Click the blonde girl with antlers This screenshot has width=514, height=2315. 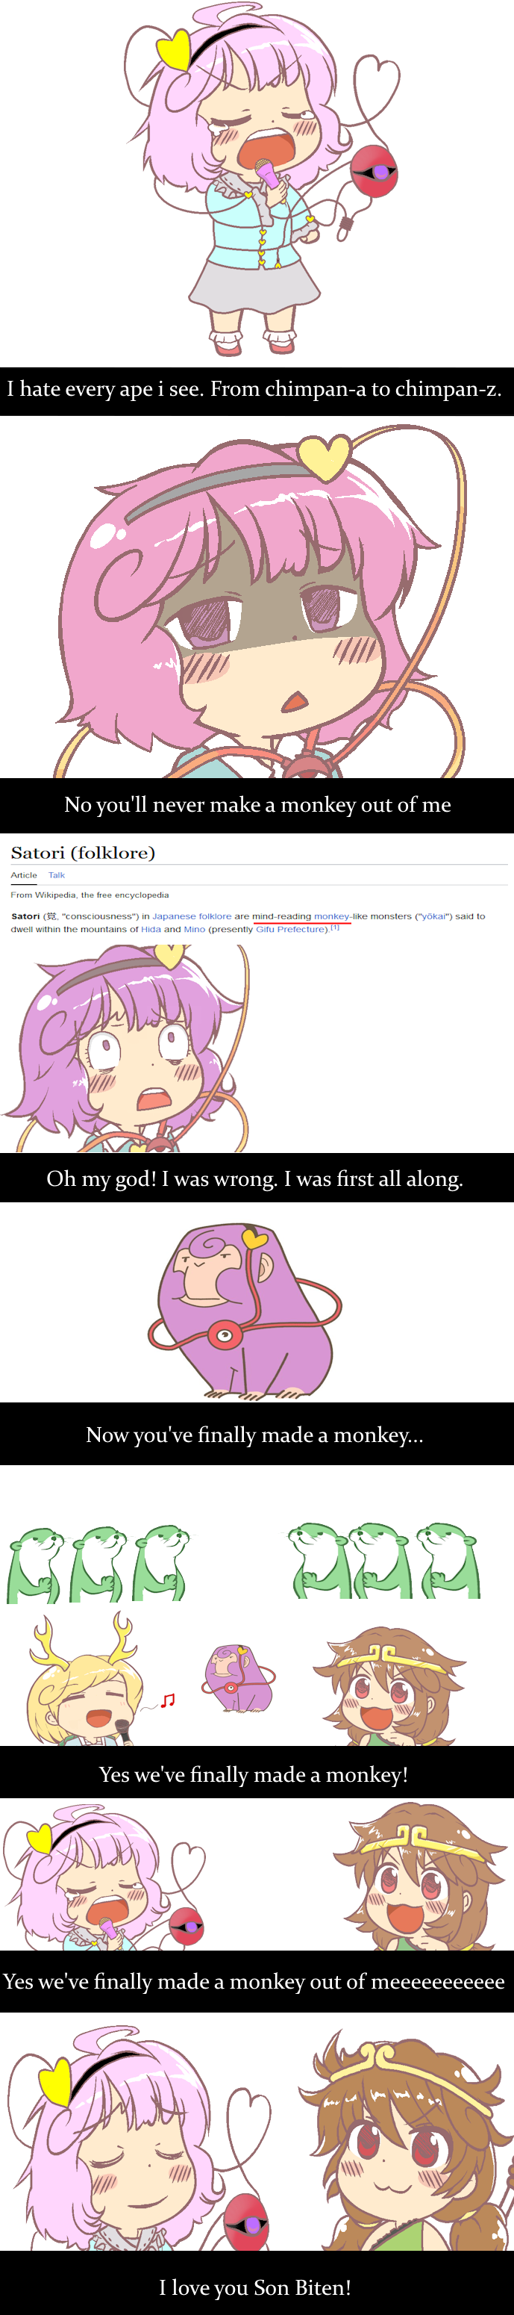coord(84,1682)
